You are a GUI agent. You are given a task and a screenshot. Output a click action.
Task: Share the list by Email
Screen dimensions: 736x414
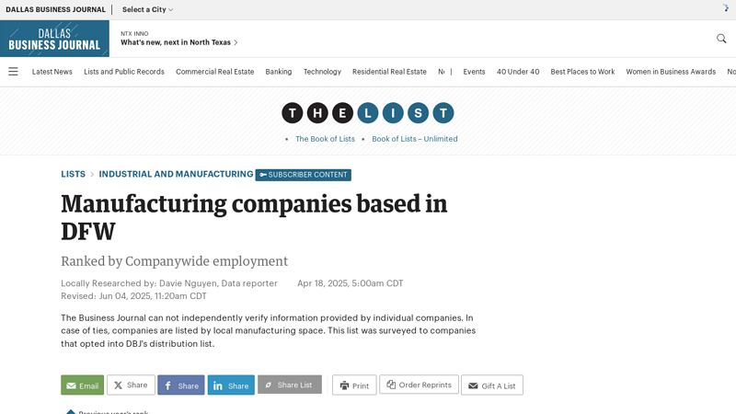[x=82, y=385]
